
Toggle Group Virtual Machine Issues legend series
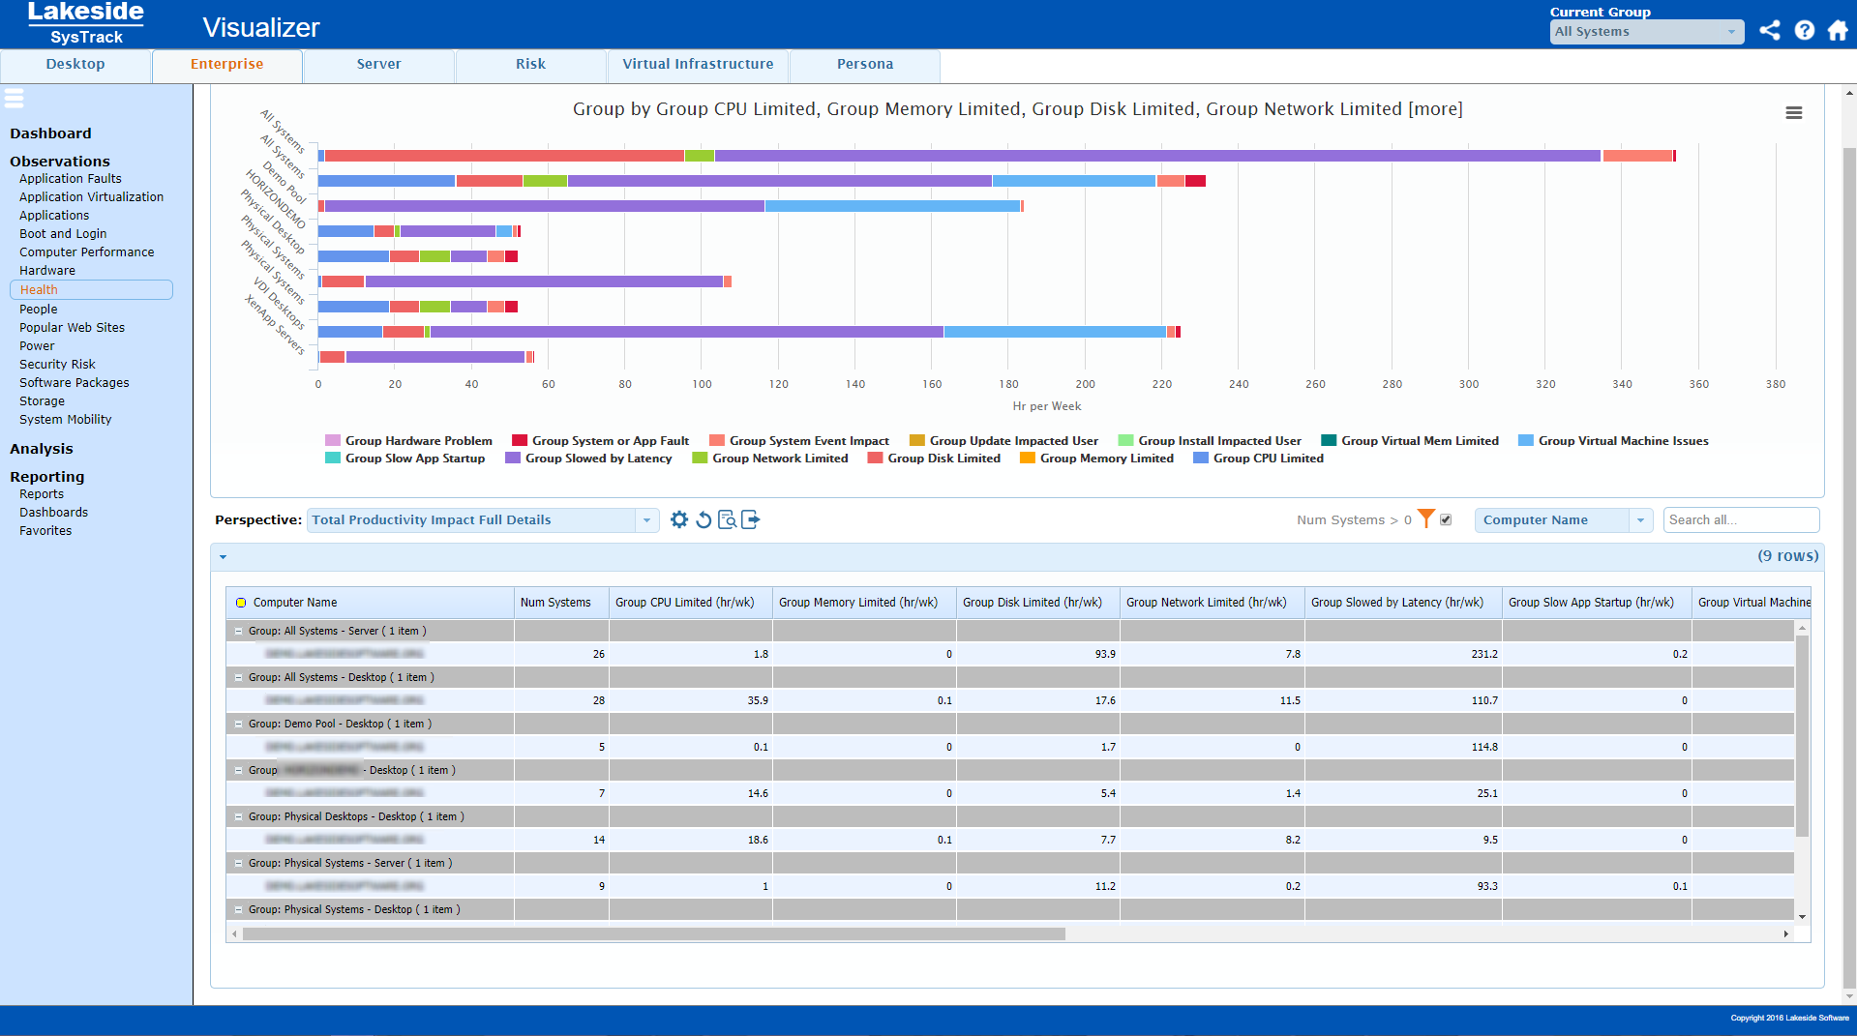(x=1613, y=441)
